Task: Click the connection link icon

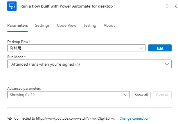Action: [9, 118]
